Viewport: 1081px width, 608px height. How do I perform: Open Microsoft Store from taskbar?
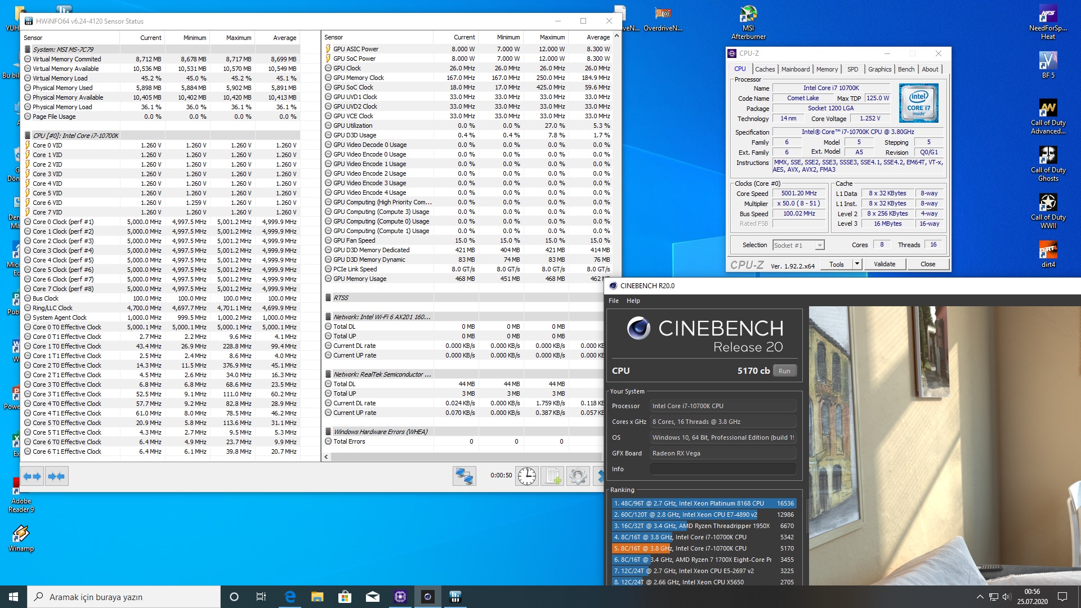click(345, 597)
